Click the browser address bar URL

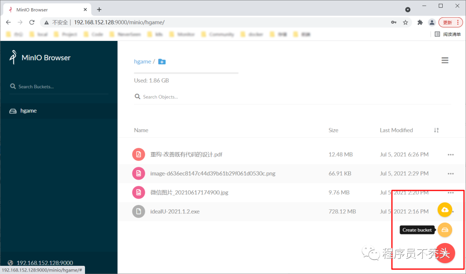point(119,22)
